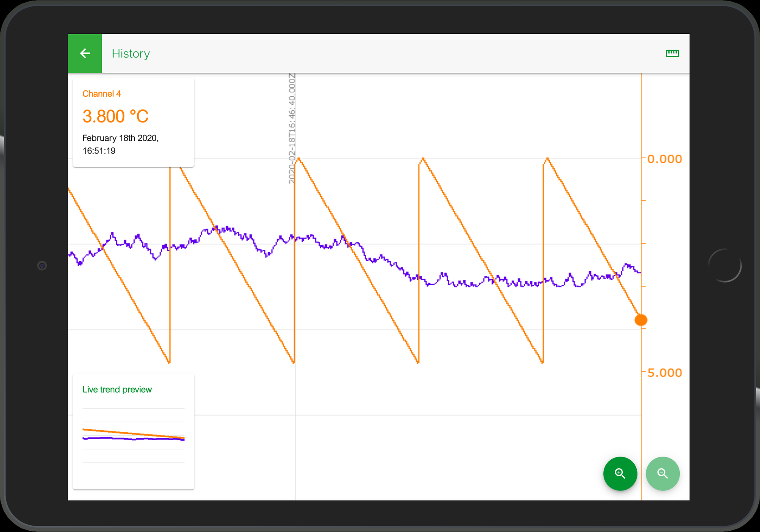This screenshot has height=532, width=760.
Task: Open the Live trend preview thumbnail chart
Action: 133,435
